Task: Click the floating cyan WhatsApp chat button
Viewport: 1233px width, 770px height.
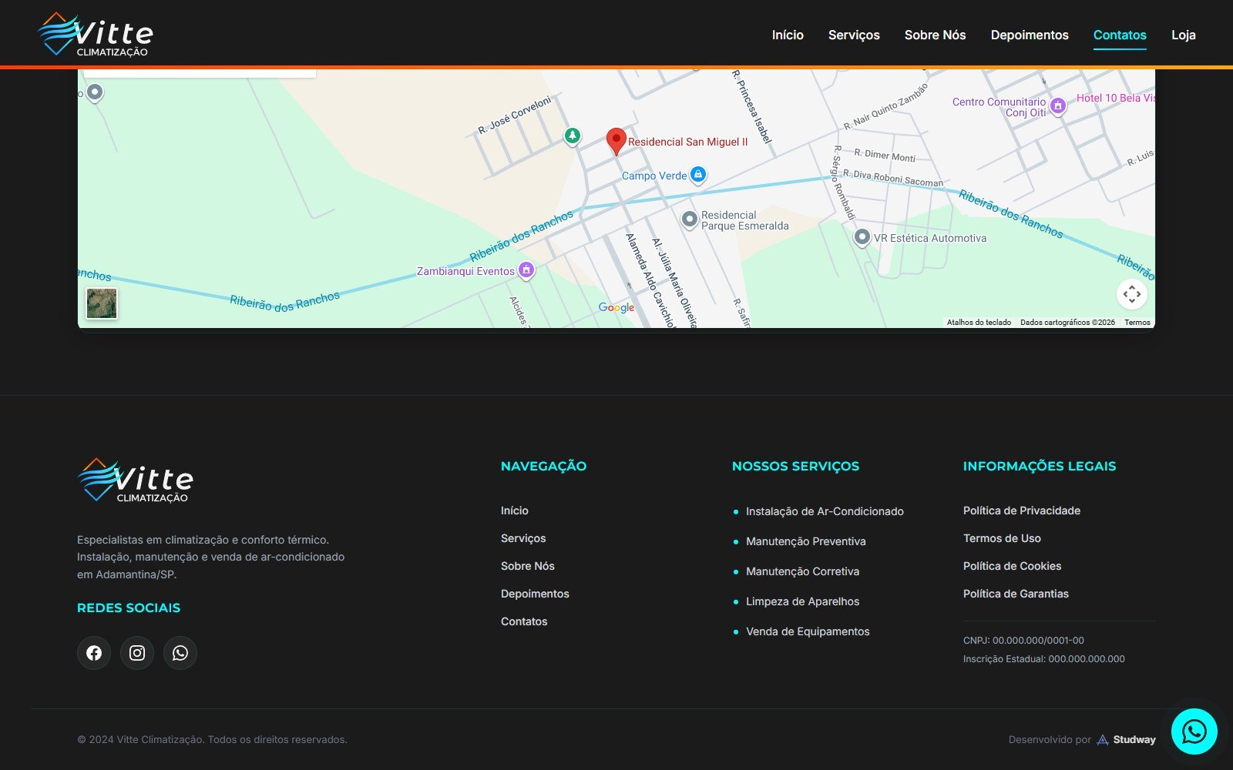Action: pyautogui.click(x=1194, y=731)
